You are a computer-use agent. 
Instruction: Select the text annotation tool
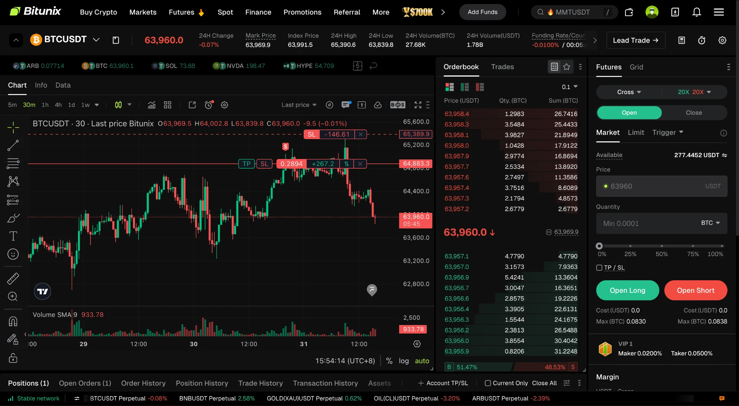click(13, 236)
